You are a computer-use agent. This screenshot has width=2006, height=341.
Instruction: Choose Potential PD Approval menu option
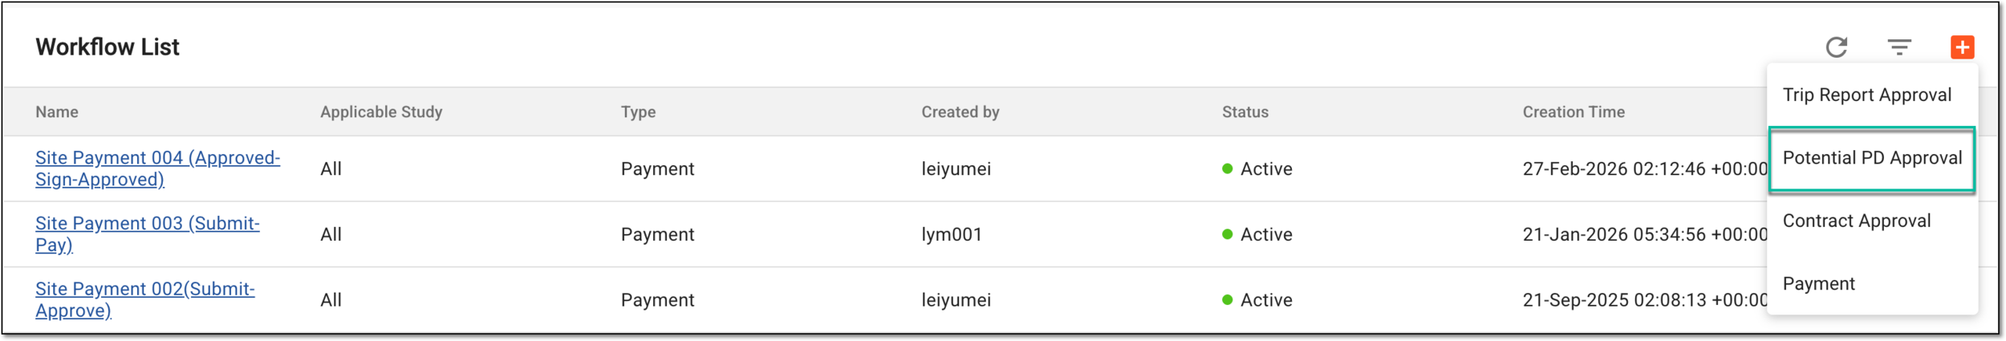pos(1872,158)
